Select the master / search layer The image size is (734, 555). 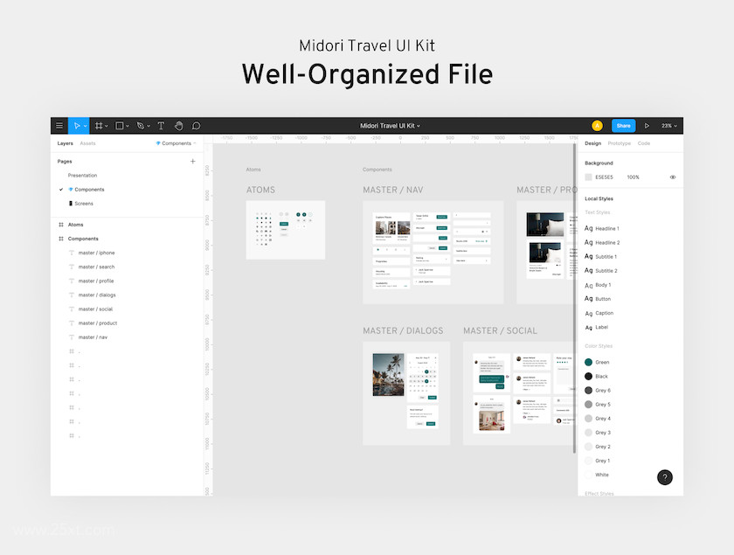click(96, 267)
